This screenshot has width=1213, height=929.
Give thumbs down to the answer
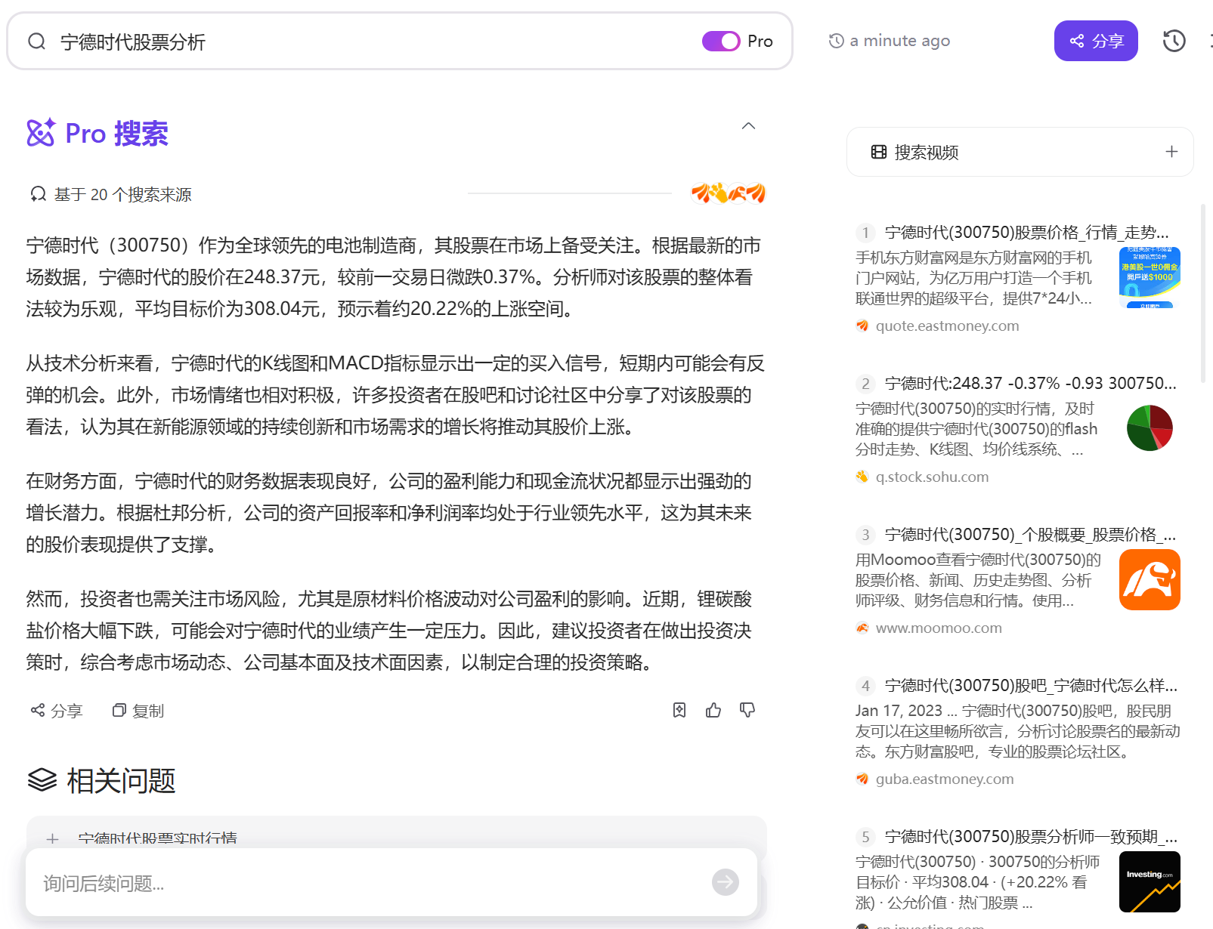pos(747,710)
